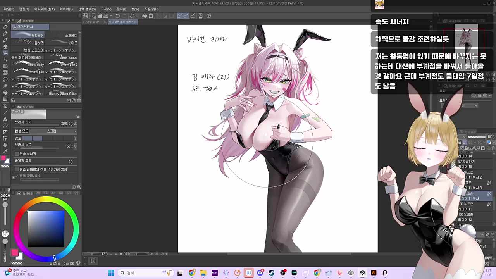Open the 애니메이션(A) menu
The height and width of the screenshot is (279, 496).
[x=45, y=9]
